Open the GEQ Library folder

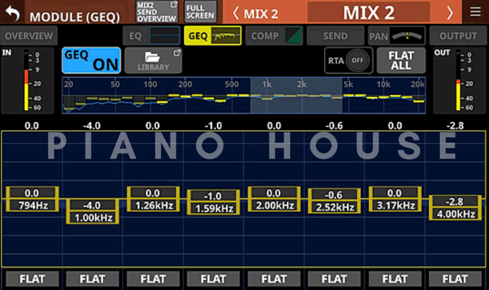tap(153, 60)
